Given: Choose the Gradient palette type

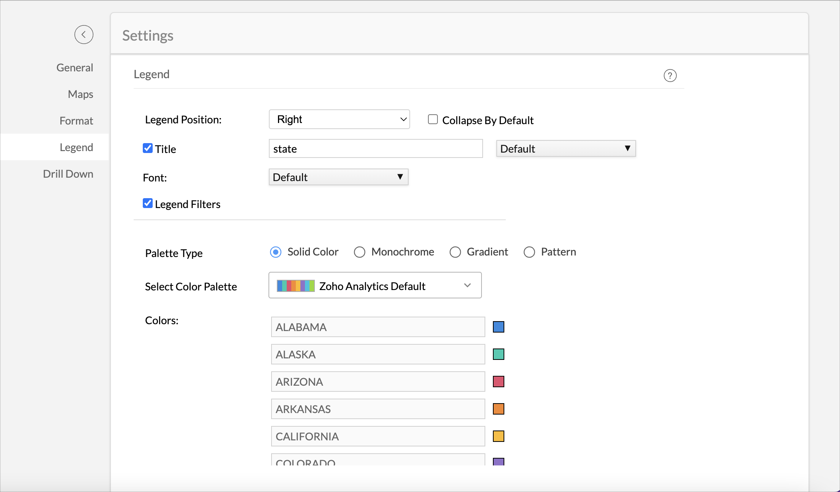Looking at the screenshot, I should 455,252.
